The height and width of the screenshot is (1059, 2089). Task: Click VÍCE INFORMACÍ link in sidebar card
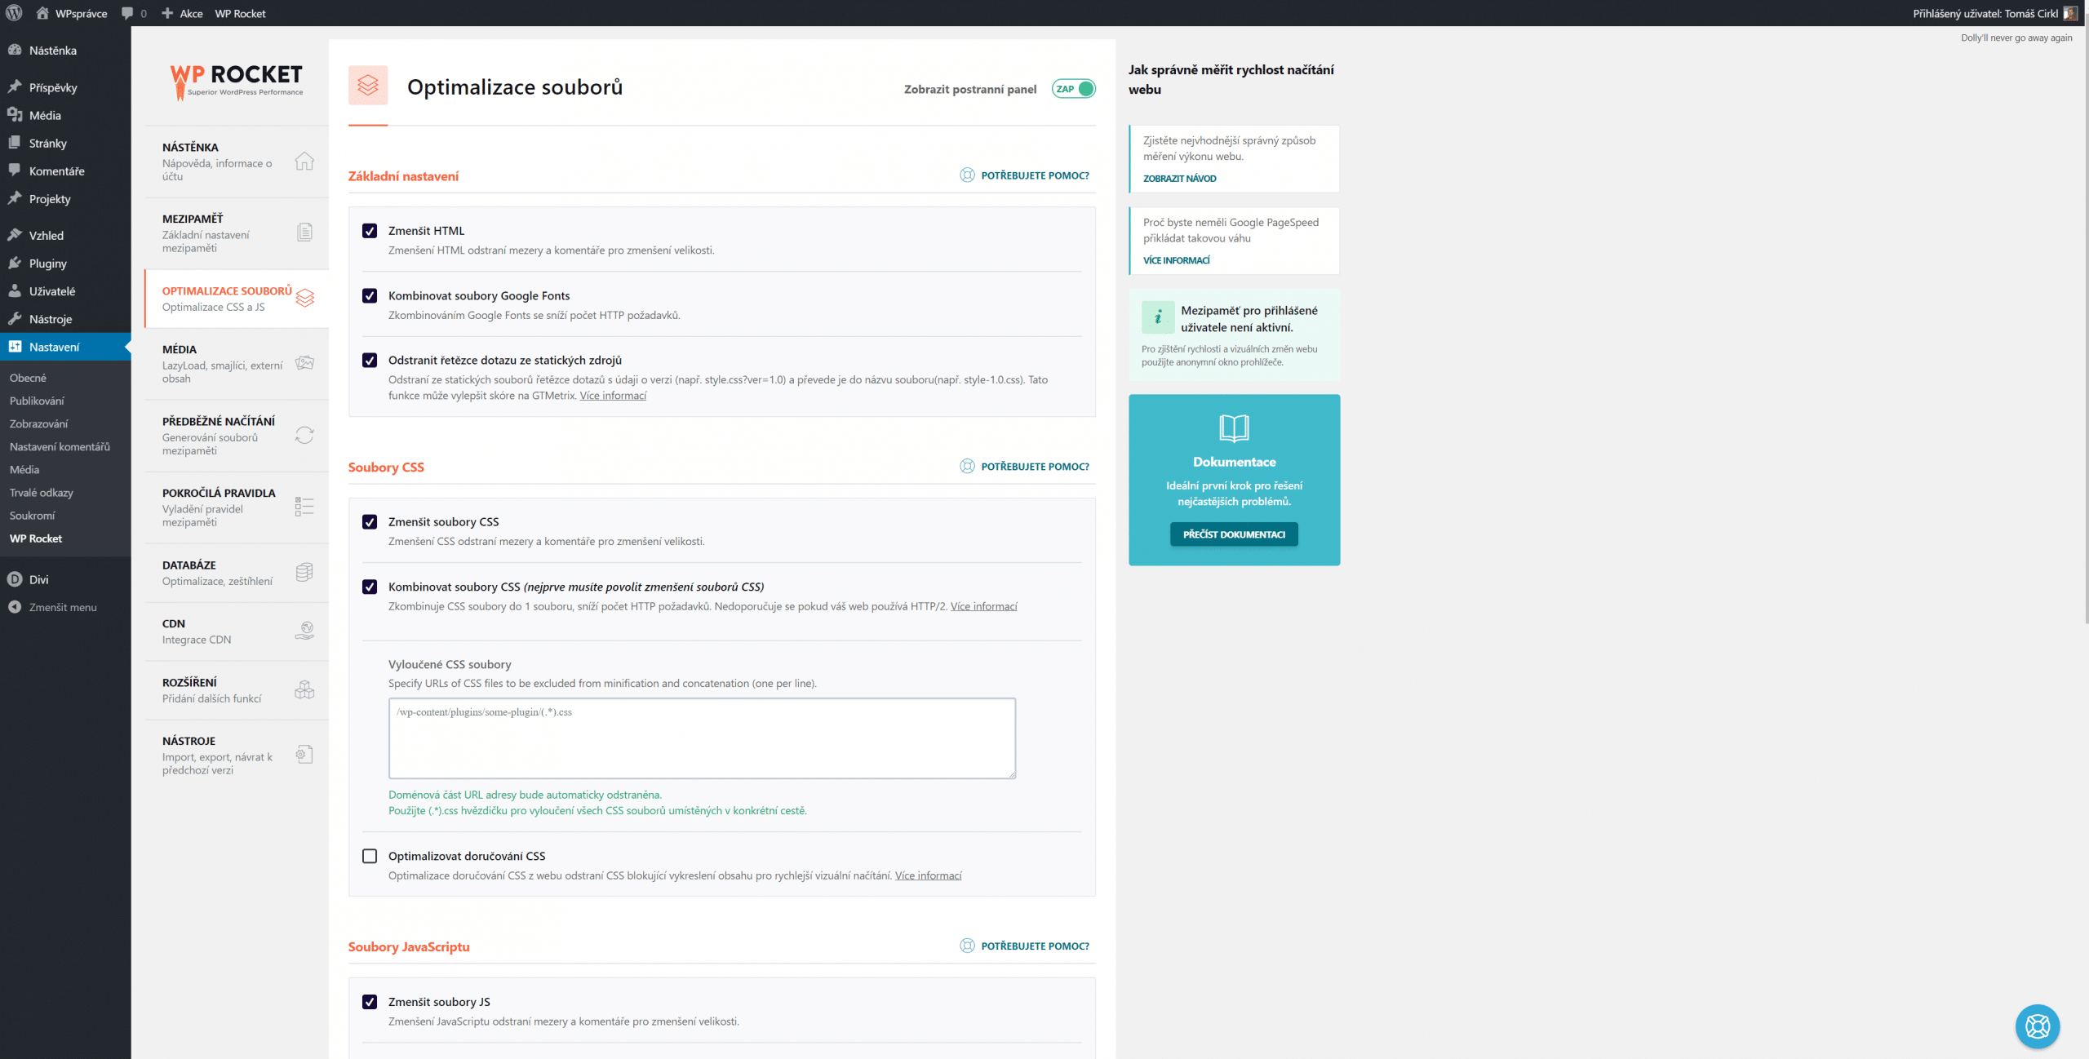1176,260
